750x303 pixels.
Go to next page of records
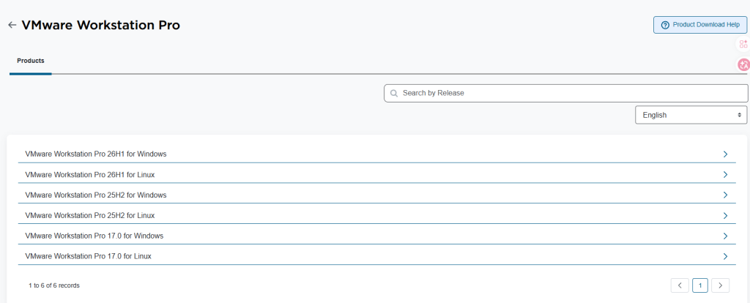coord(721,285)
